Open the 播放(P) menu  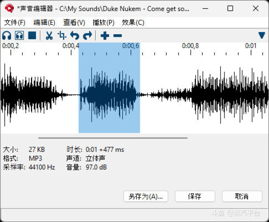(x=103, y=23)
